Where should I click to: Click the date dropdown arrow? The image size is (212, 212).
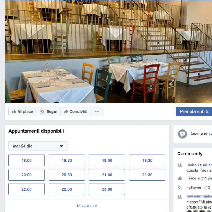62,146
